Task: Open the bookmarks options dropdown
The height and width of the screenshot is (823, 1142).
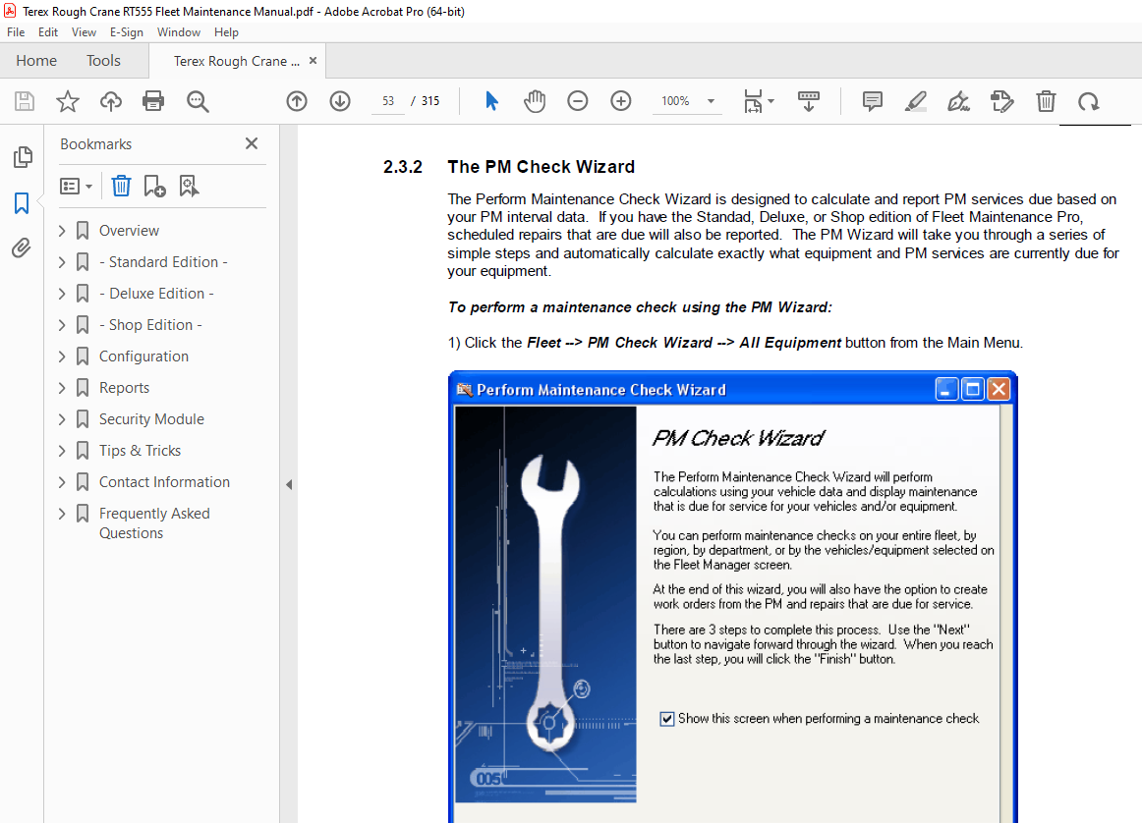Action: coord(77,187)
